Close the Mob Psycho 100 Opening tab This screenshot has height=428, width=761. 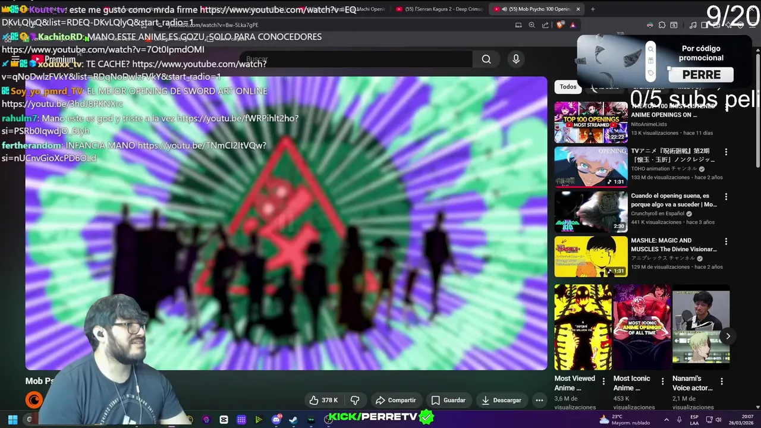pos(578,9)
